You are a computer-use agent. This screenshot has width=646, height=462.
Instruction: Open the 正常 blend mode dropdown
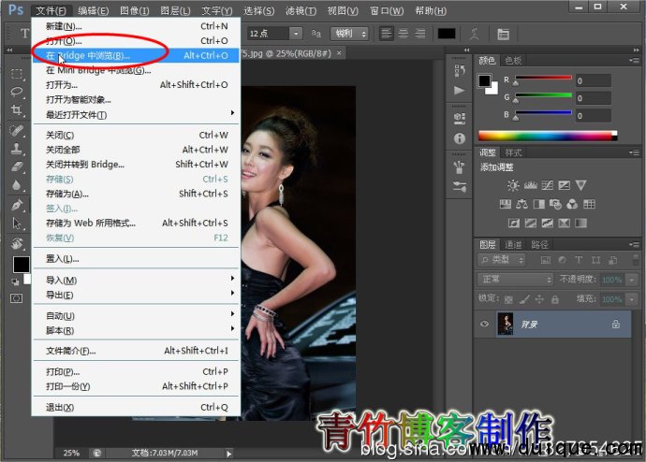pyautogui.click(x=515, y=280)
